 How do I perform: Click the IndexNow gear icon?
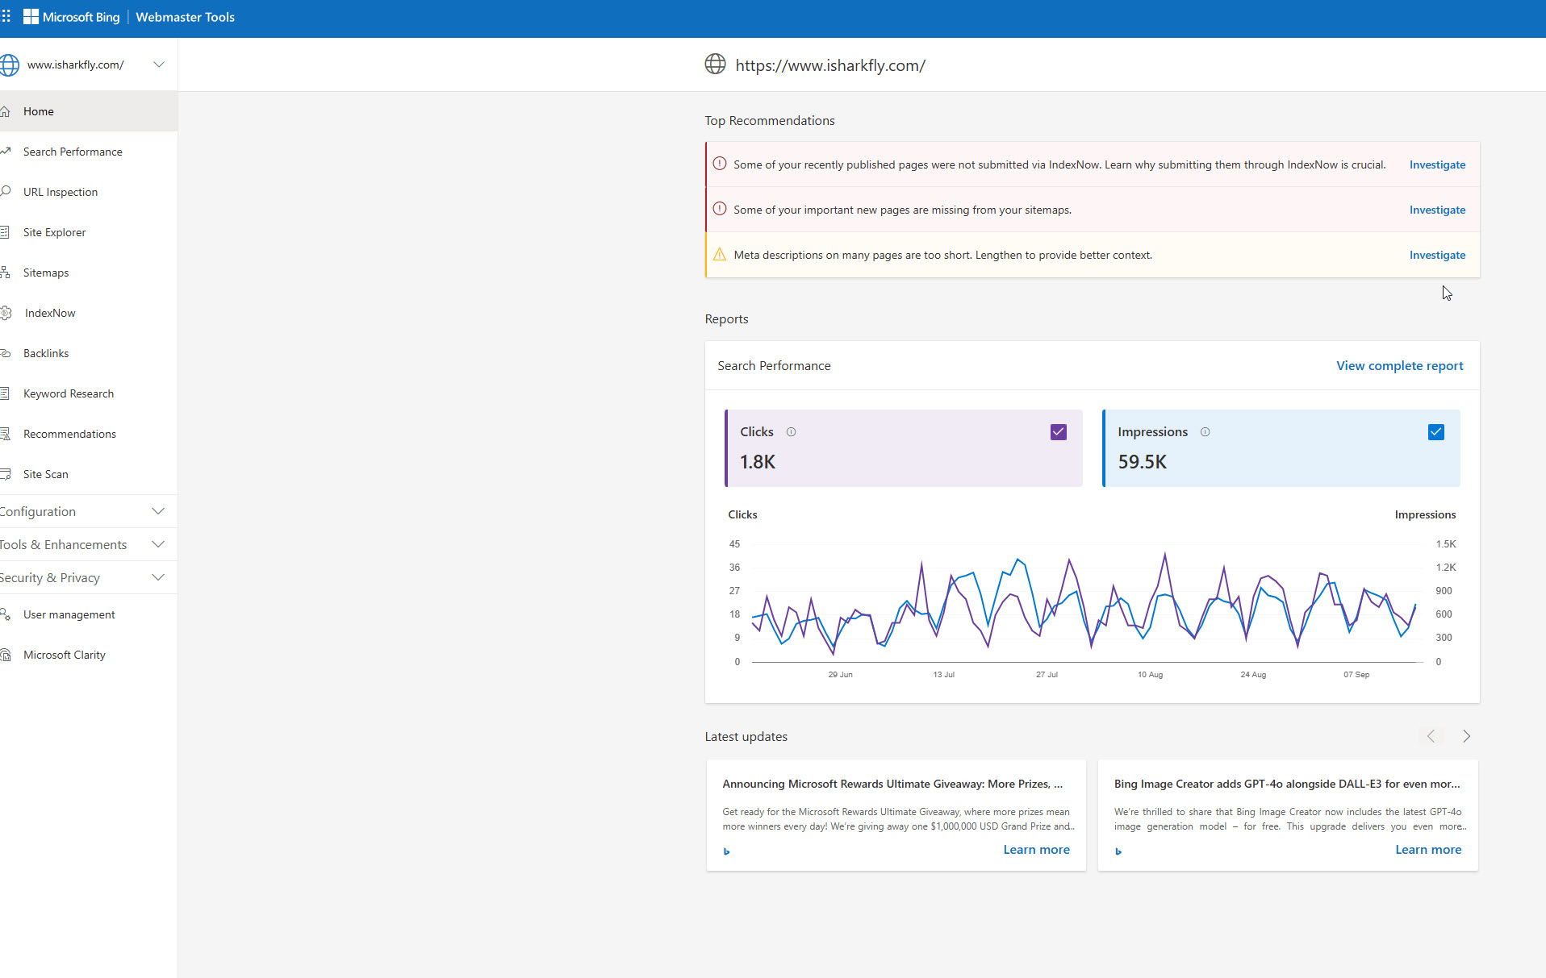(6, 313)
